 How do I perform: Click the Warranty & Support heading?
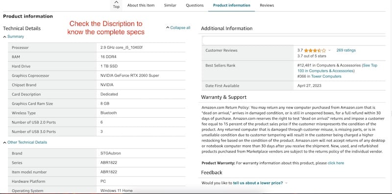point(224,97)
